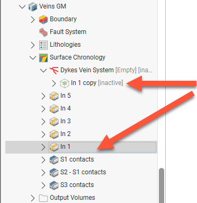Click the In 5 vein icon
197x203 pixels.
coord(54,96)
